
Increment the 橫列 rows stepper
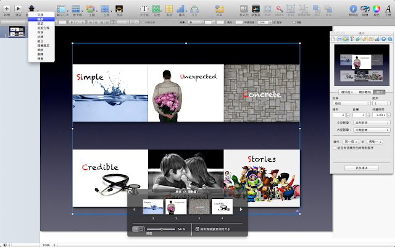tap(348, 114)
